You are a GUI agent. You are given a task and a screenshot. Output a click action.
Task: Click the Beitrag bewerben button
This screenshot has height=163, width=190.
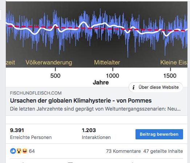click(x=159, y=134)
